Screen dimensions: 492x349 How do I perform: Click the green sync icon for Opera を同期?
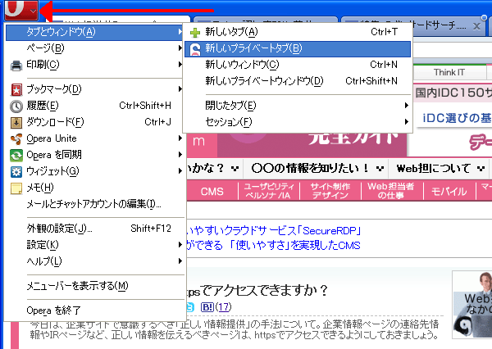point(16,155)
